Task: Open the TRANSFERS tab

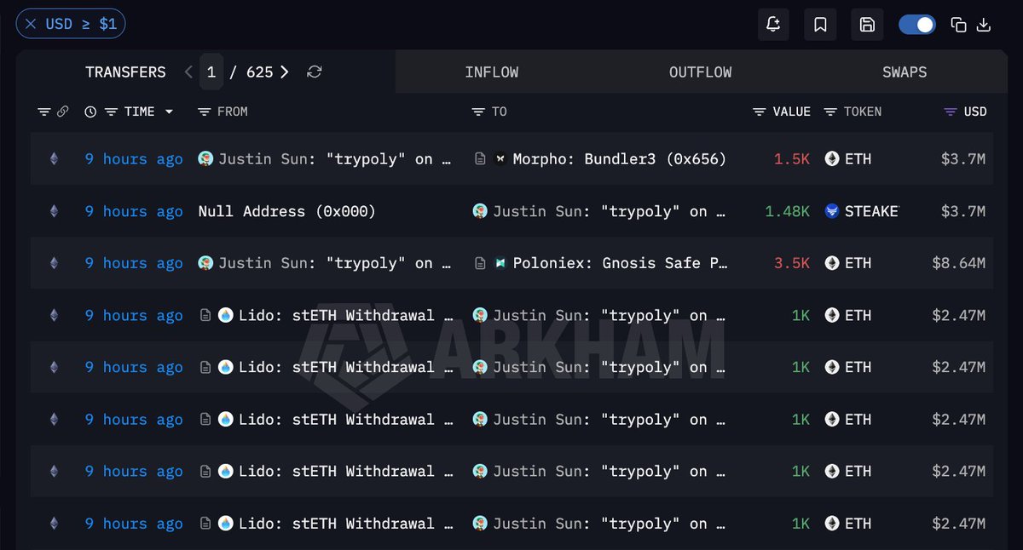Action: tap(125, 72)
